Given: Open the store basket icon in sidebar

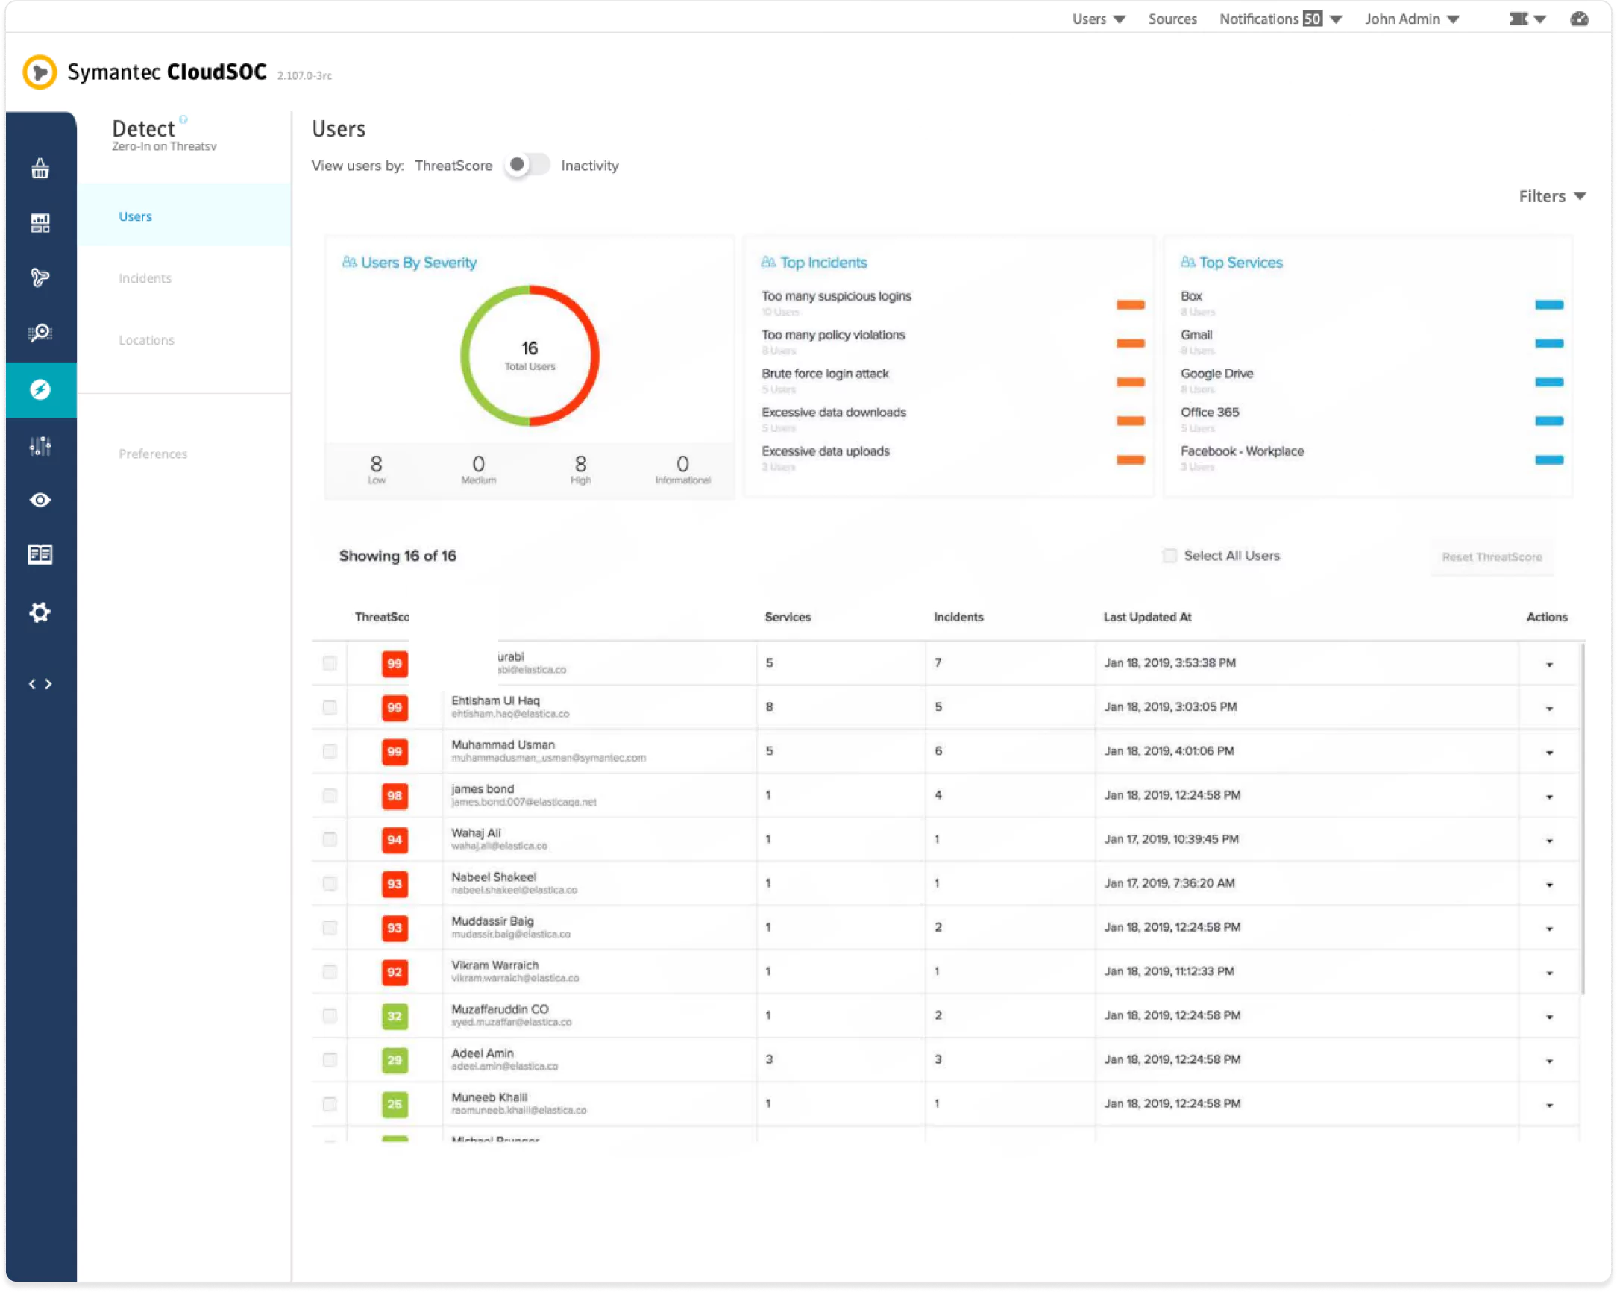Looking at the screenshot, I should click(40, 169).
